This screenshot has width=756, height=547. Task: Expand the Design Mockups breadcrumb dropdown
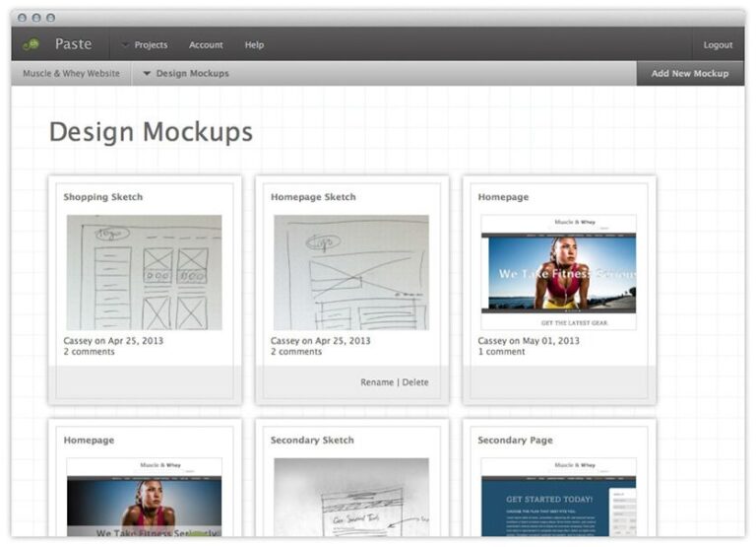point(186,73)
